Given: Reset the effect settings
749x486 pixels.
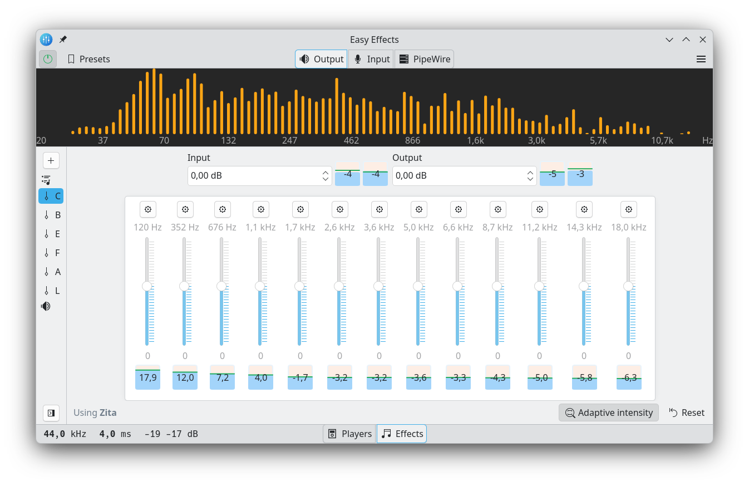Looking at the screenshot, I should tap(687, 413).
